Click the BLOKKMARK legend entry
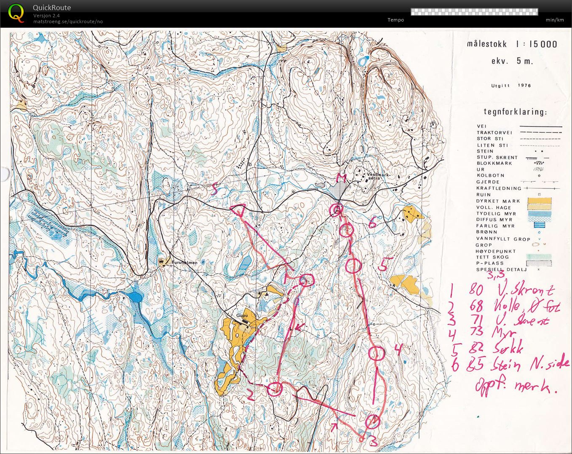Screen dimensions: 572x454 (x=511, y=163)
